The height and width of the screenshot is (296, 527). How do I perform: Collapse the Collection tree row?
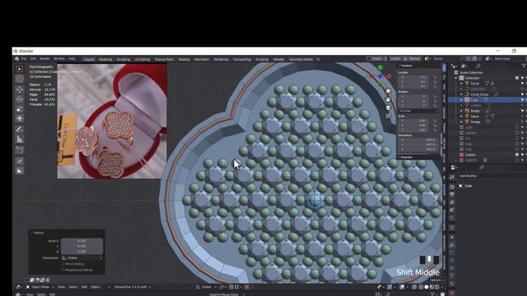click(x=456, y=78)
